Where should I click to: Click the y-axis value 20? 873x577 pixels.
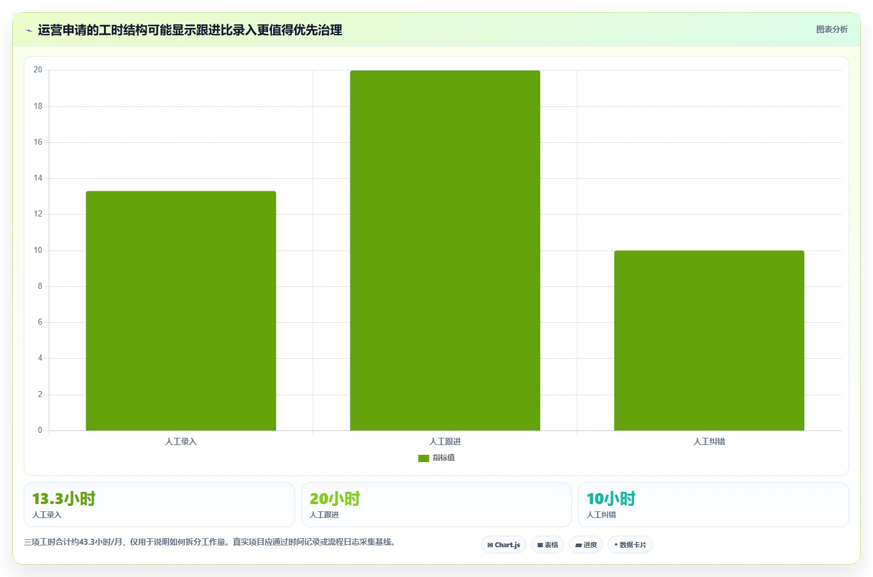pyautogui.click(x=38, y=70)
